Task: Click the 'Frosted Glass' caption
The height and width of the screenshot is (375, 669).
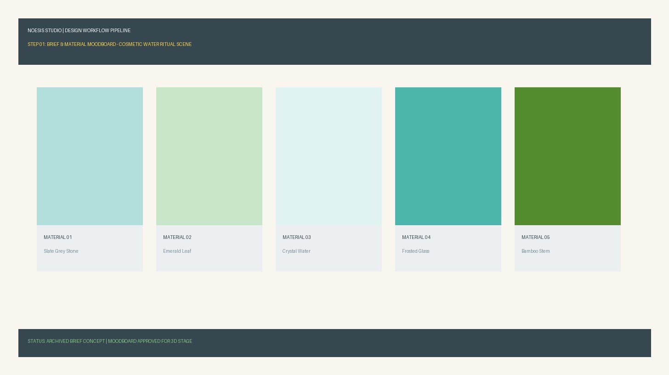Action: click(416, 251)
